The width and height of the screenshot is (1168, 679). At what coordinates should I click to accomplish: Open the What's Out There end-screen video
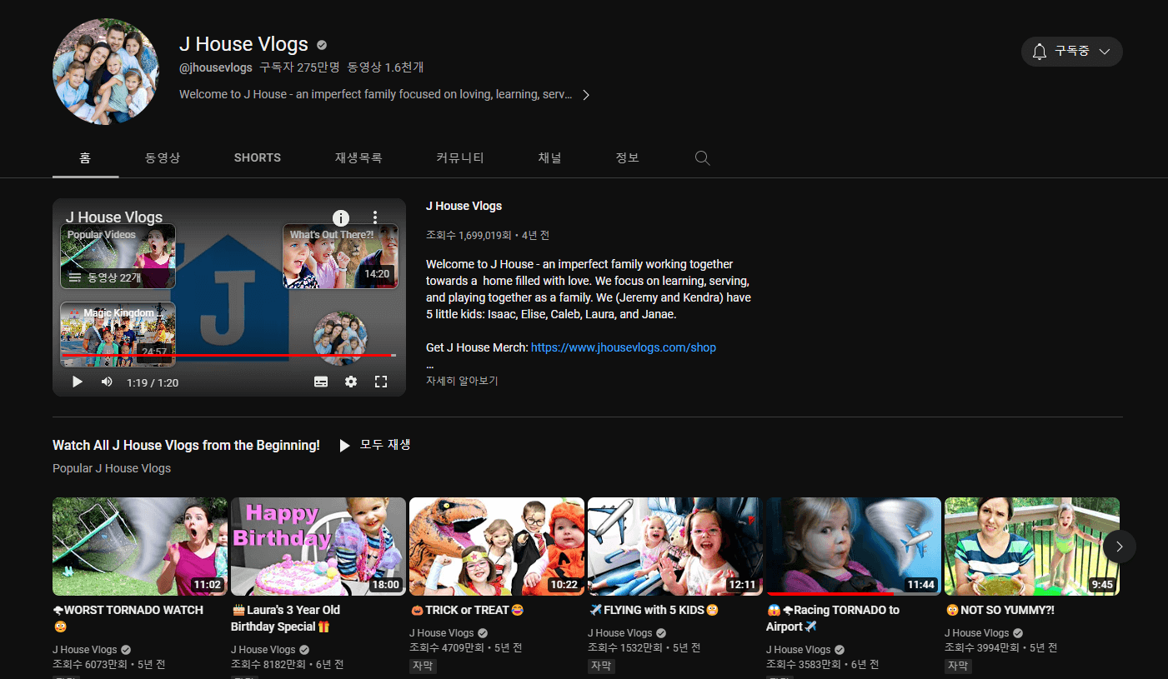coord(340,256)
